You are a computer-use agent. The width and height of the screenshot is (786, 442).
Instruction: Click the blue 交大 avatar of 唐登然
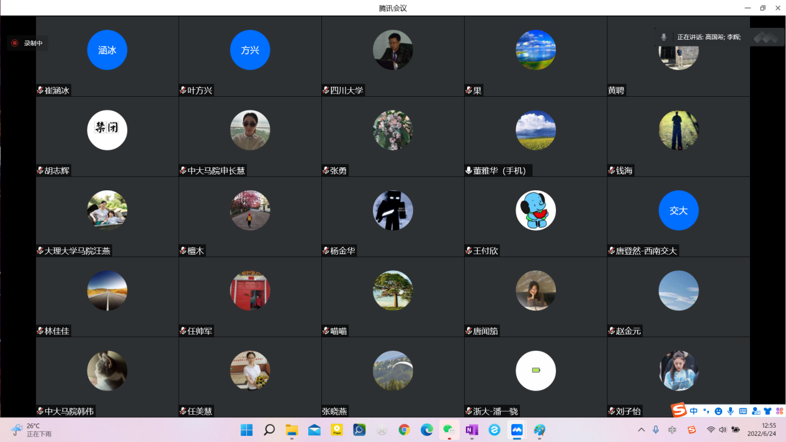pos(679,210)
